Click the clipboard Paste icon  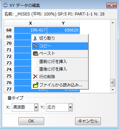[36, 54]
